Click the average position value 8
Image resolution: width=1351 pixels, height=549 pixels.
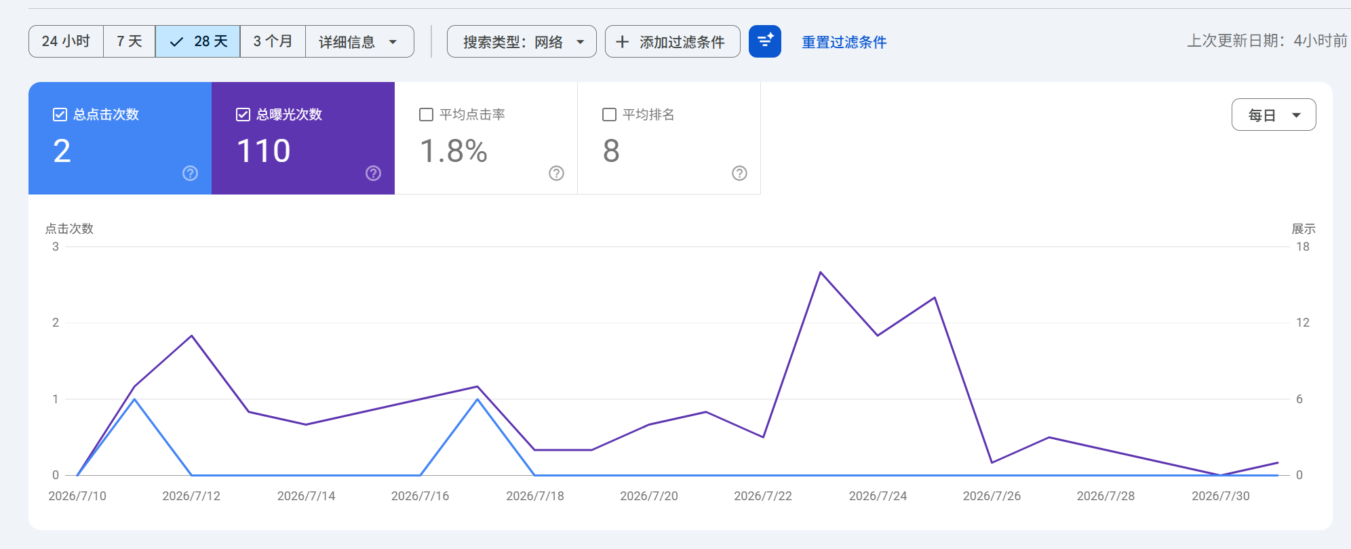pos(611,150)
